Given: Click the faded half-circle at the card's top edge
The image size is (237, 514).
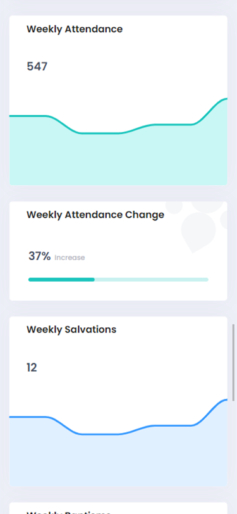Looking at the screenshot, I should (x=207, y=207).
